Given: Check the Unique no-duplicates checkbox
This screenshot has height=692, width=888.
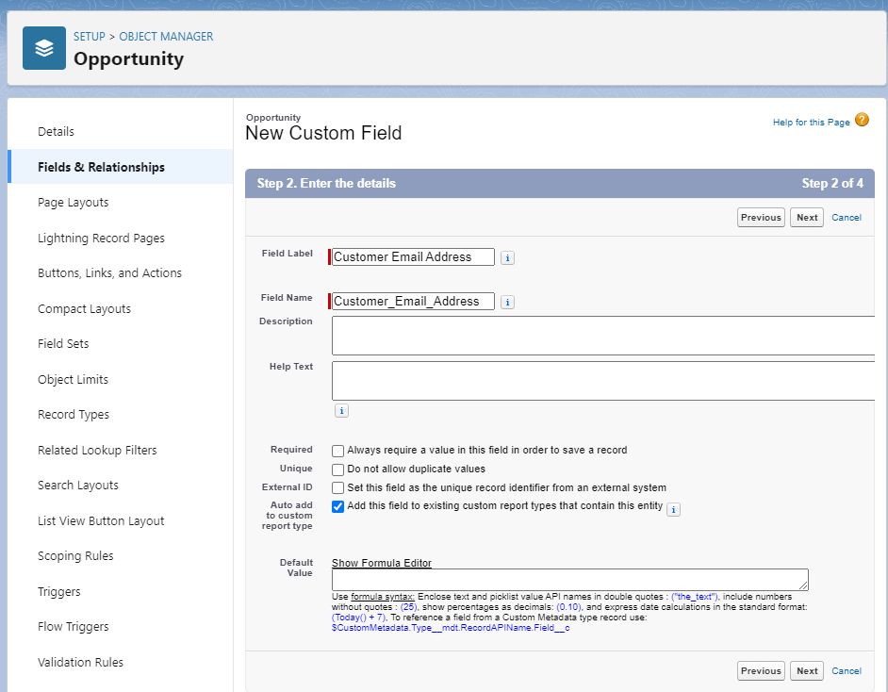Looking at the screenshot, I should point(338,470).
